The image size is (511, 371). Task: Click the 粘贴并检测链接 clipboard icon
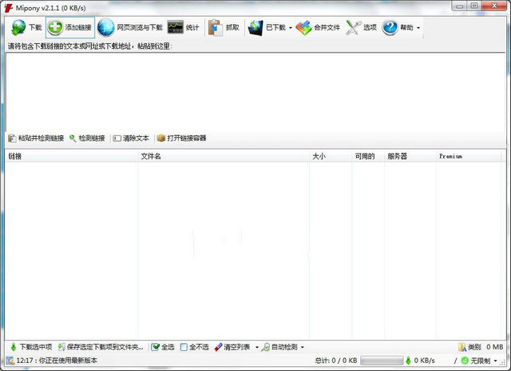(x=12, y=138)
